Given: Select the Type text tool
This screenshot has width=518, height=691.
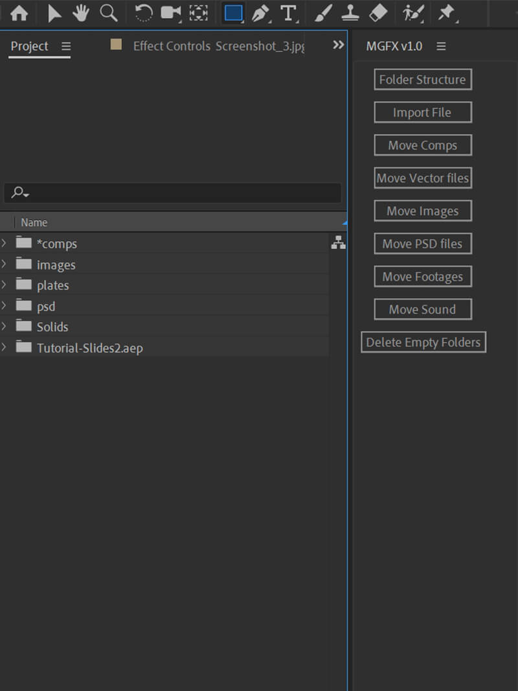Looking at the screenshot, I should [x=288, y=13].
